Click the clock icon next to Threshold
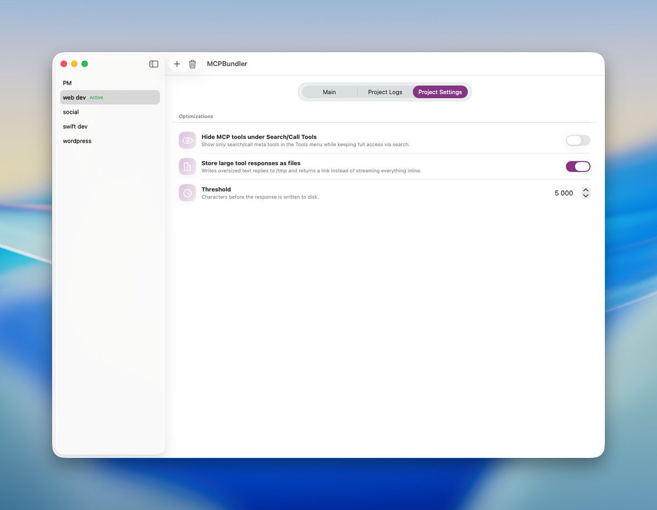The image size is (657, 510). 187,193
